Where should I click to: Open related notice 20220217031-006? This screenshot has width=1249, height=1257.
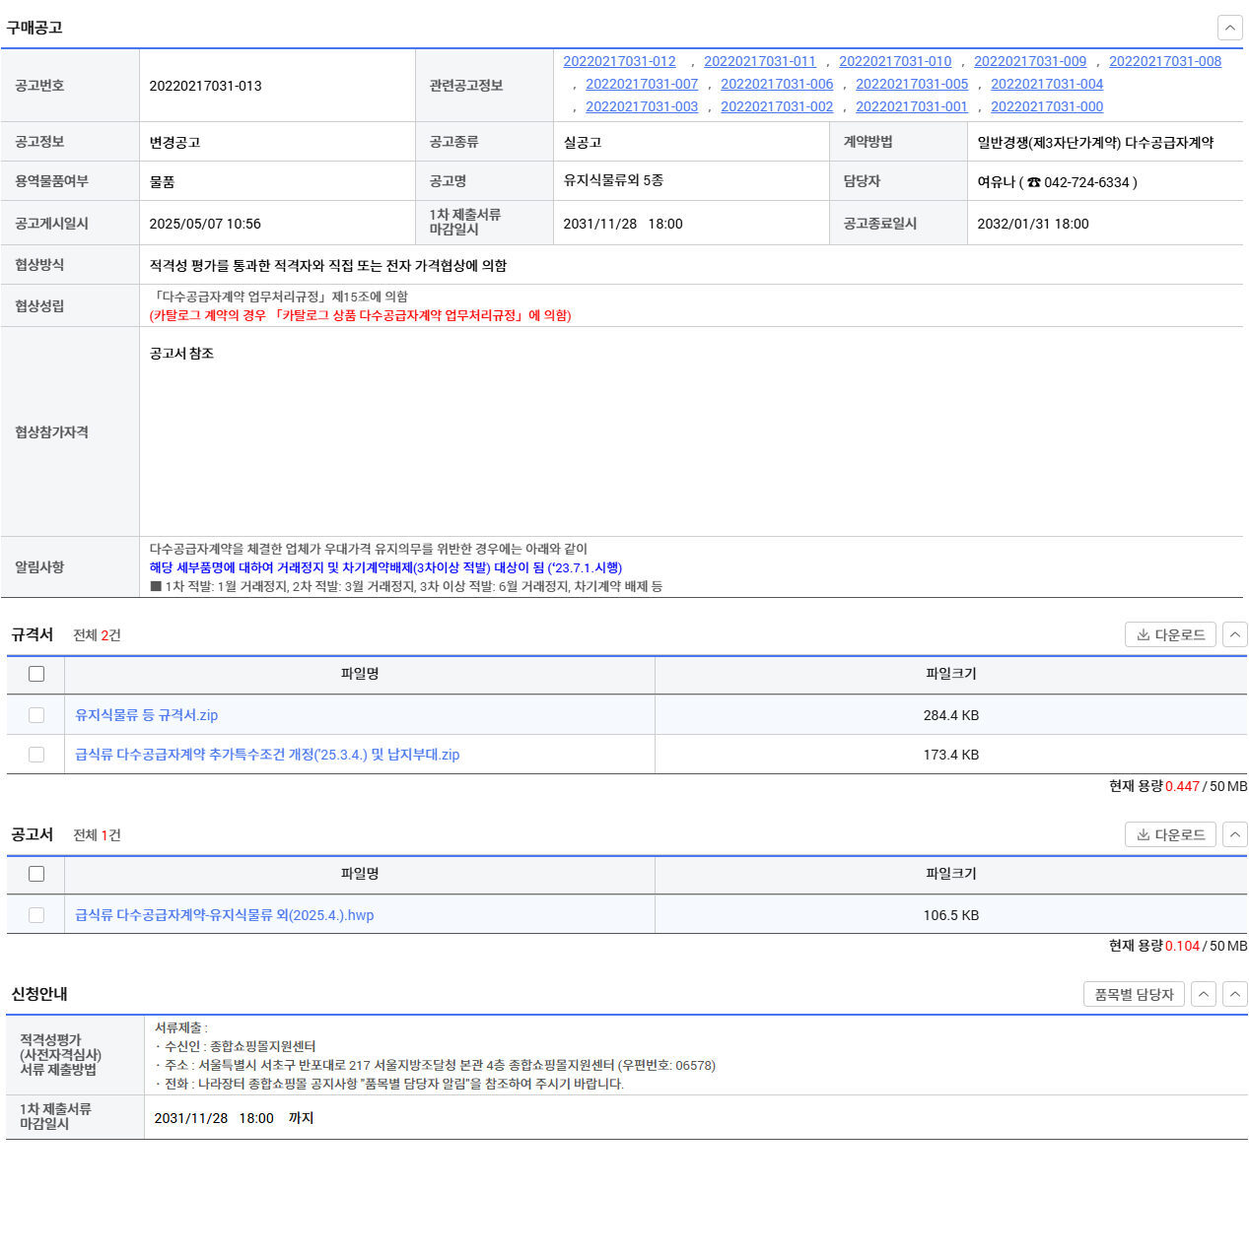pos(776,84)
